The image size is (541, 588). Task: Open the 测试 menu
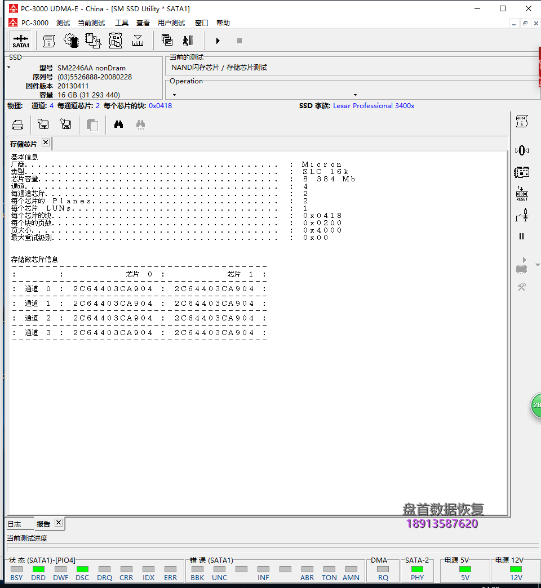[x=63, y=23]
